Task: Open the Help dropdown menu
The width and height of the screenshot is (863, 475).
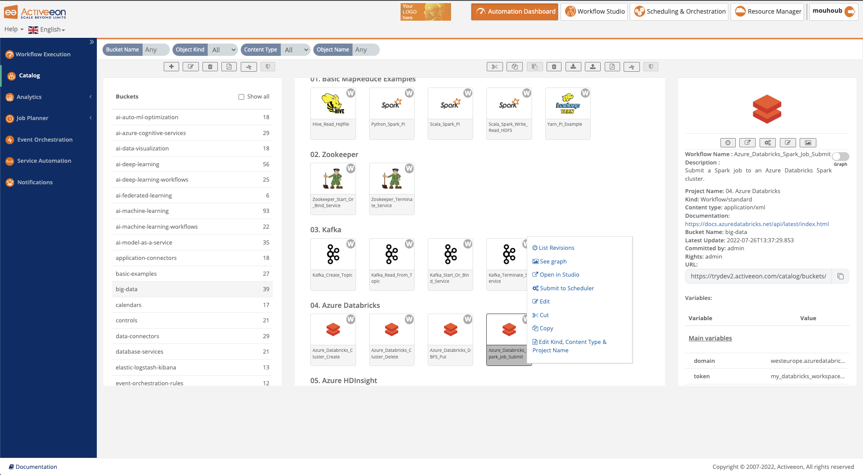Action: coord(14,29)
